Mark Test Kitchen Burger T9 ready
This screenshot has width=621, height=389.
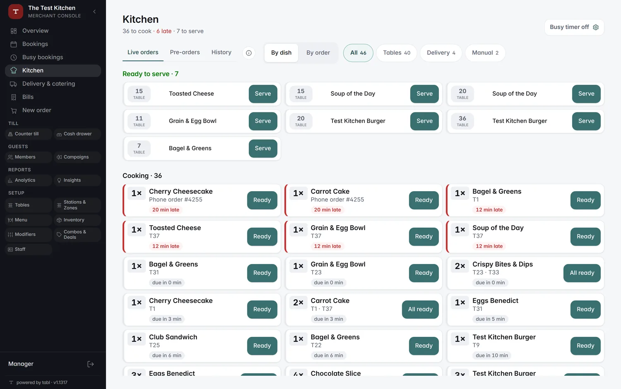[585, 346]
